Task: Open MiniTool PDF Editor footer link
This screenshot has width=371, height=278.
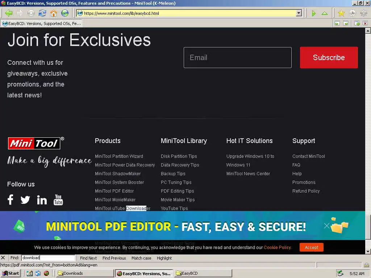Action: (114, 191)
